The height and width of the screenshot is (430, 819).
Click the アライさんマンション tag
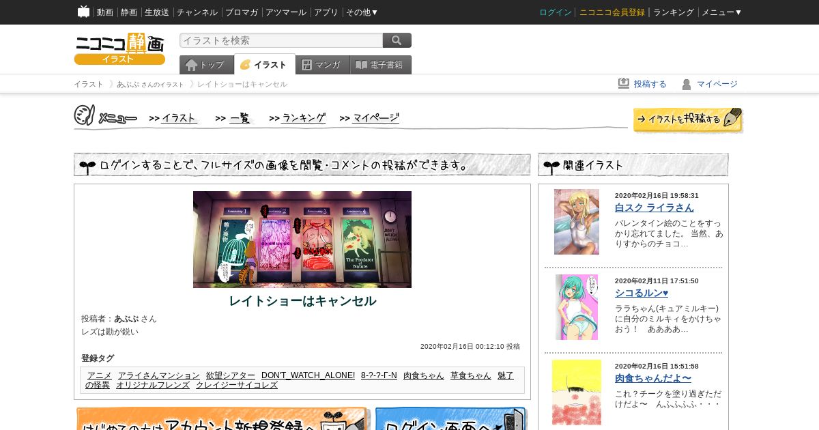pos(159,375)
